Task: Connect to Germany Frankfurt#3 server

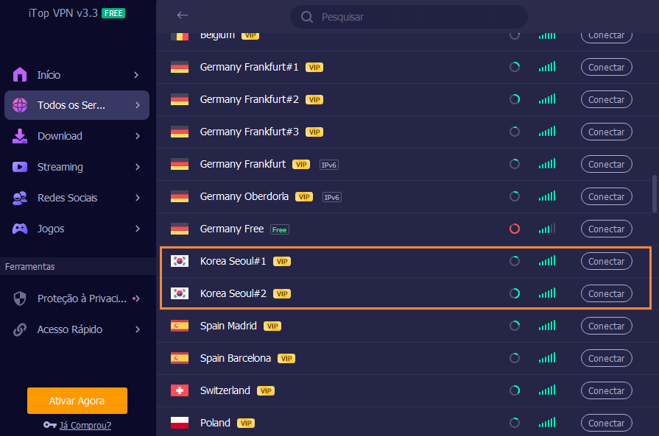Action: tap(606, 132)
